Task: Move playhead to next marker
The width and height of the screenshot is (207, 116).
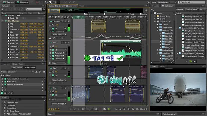Action: coord(96,109)
